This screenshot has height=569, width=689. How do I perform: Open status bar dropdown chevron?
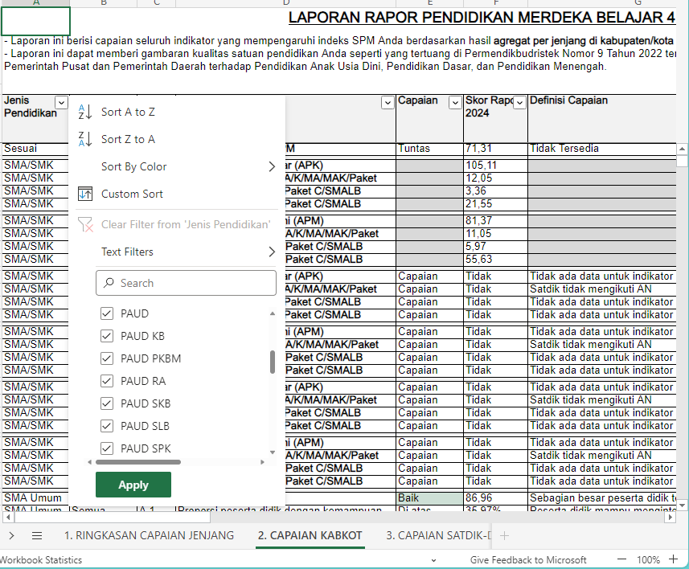[x=433, y=560]
